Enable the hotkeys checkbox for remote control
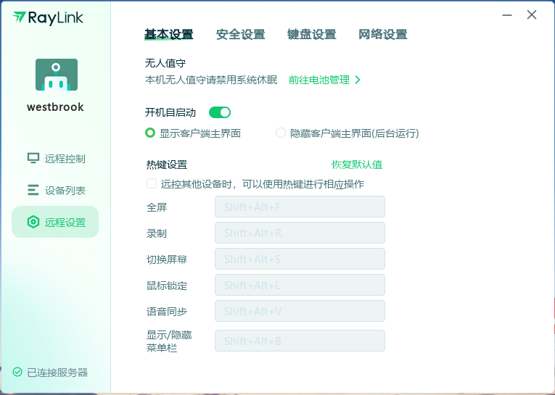 pos(152,183)
